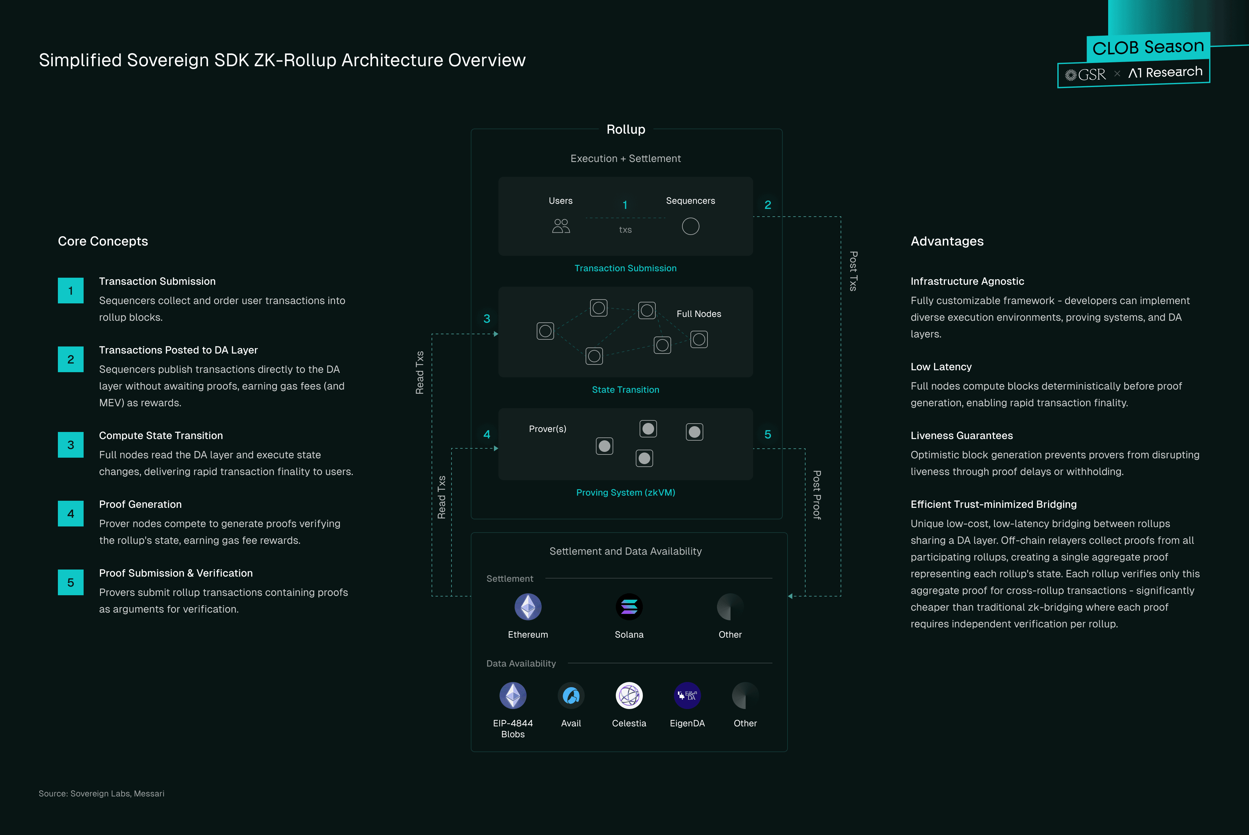This screenshot has height=835, width=1249.
Task: Click the Sequencers circle icon
Action: (690, 226)
